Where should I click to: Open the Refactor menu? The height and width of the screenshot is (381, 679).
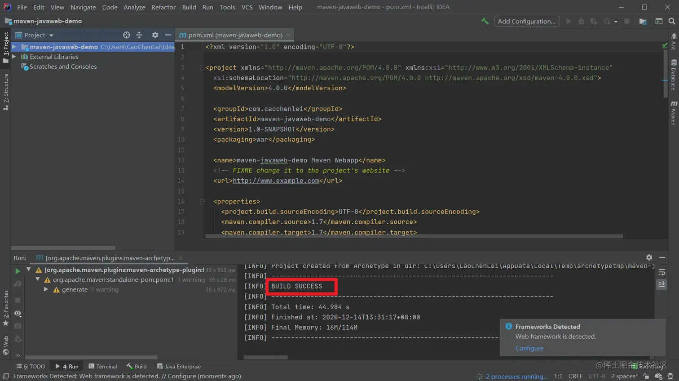pos(163,7)
